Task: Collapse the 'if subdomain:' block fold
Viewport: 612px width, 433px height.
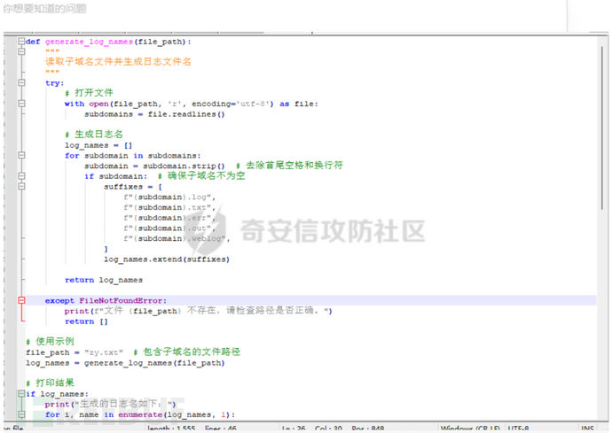Action: point(21,176)
